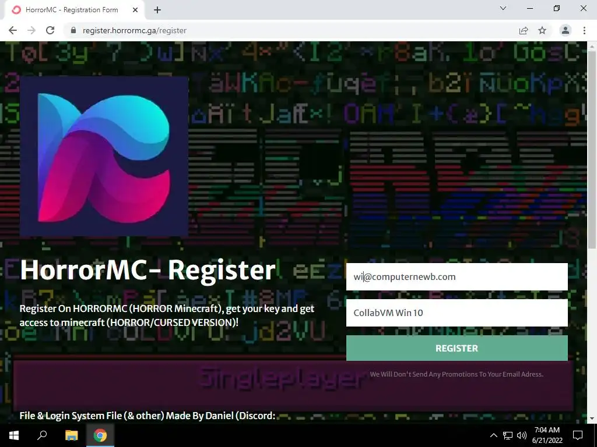The image size is (597, 447).
Task: Bookmark this page with the star icon
Action: tap(542, 30)
